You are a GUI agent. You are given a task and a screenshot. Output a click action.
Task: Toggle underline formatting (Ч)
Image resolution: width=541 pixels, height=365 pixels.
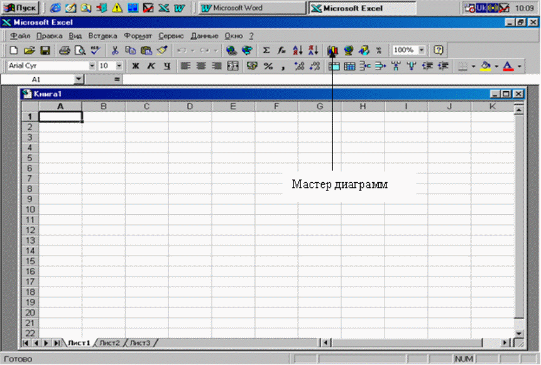[x=167, y=66]
